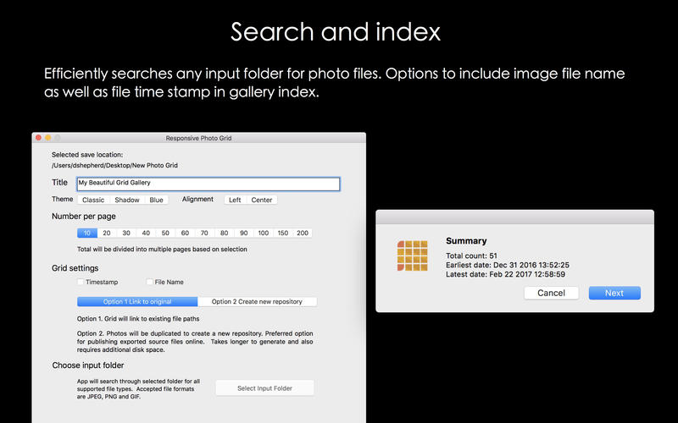Click Cancel in the Summary dialog

tap(552, 293)
